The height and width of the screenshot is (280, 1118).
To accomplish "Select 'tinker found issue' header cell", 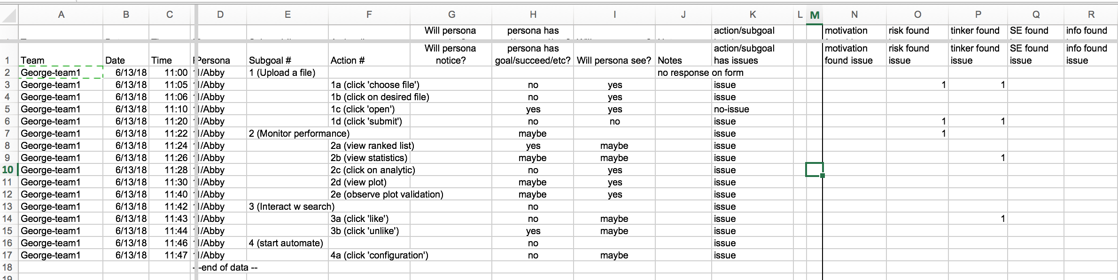I will tap(978, 55).
